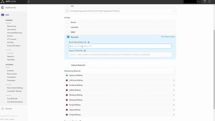Open Performance in sidebar
This screenshot has height=121, width=215.
coord(11,26)
